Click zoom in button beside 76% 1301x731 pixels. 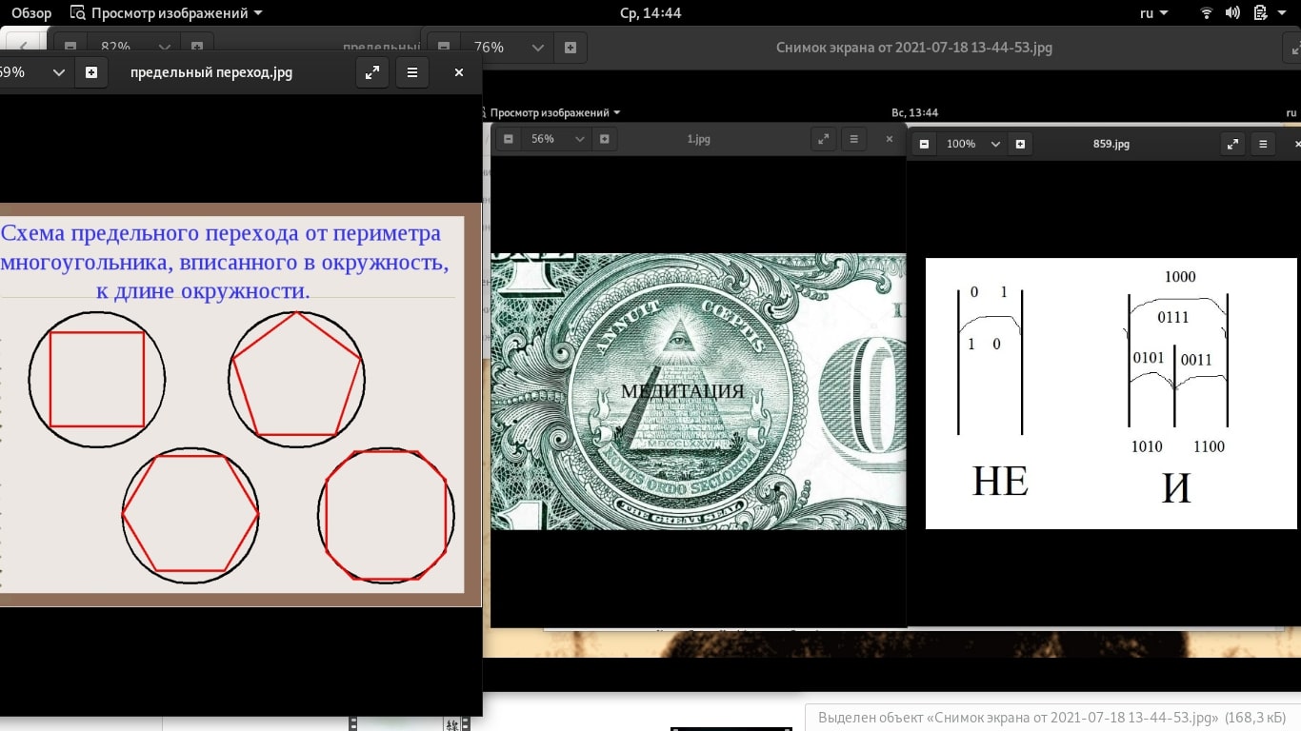coord(570,48)
